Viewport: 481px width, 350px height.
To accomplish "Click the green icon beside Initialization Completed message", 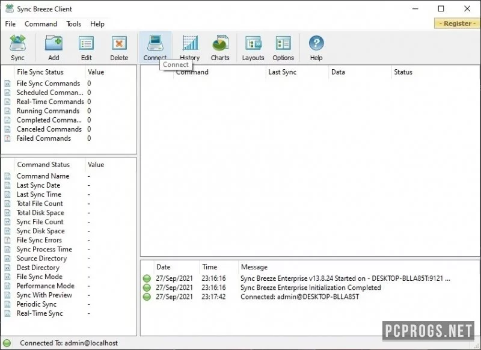I will 147,287.
